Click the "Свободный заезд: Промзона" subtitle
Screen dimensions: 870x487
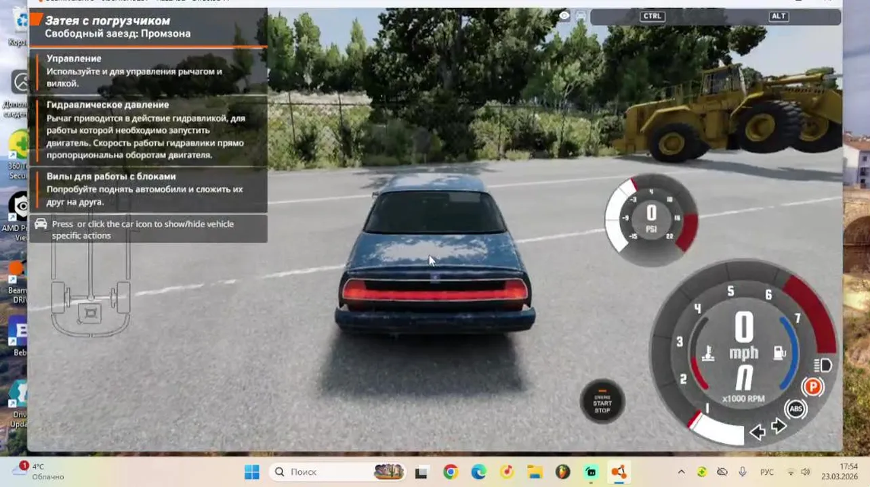118,33
